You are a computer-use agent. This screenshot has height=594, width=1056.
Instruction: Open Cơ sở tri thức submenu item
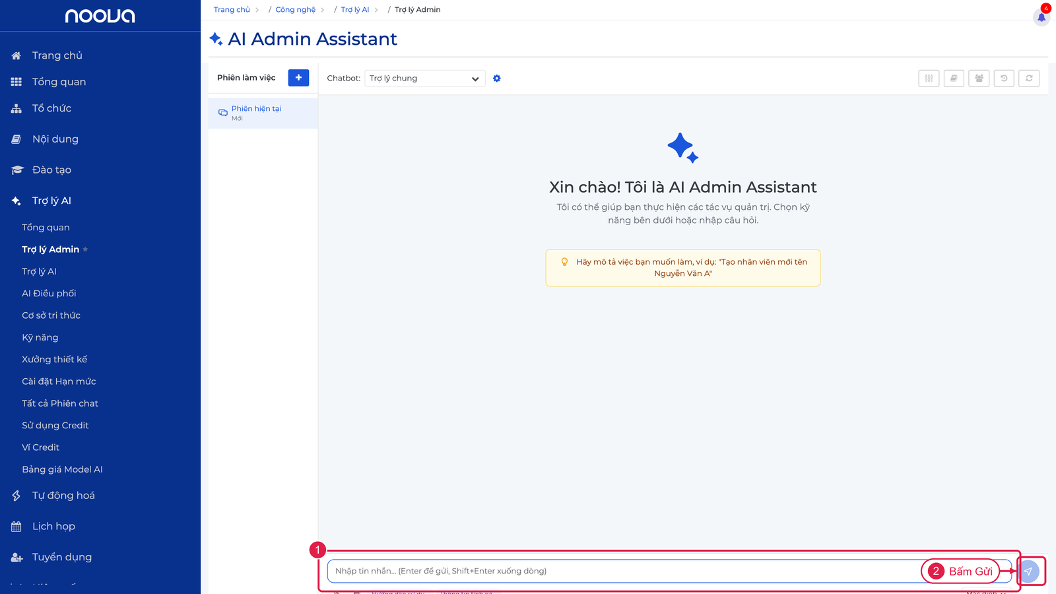point(51,315)
